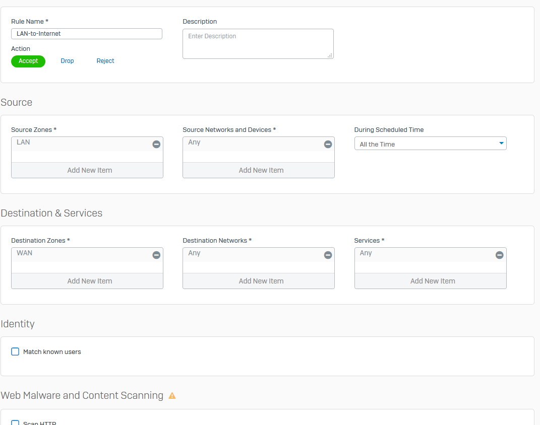Remove Any from Source Networks and Devices
This screenshot has width=540, height=425.
[328, 145]
